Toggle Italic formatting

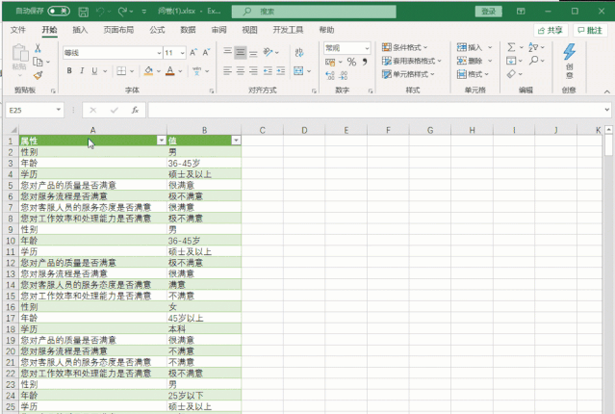pos(82,70)
